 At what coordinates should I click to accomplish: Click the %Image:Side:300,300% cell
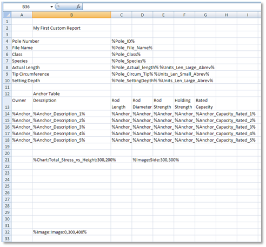click(x=142, y=160)
